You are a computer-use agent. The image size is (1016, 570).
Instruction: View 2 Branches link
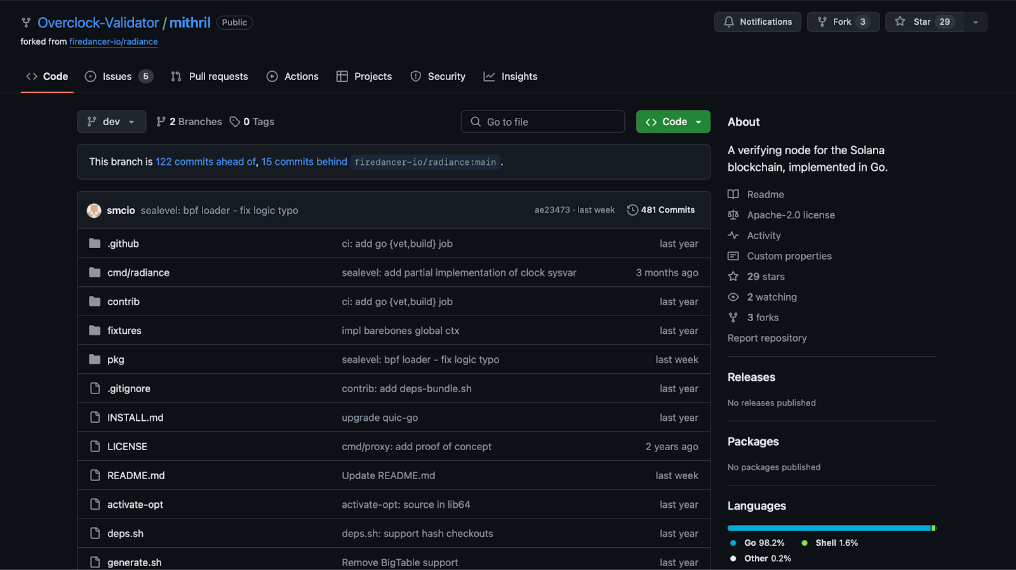click(189, 122)
